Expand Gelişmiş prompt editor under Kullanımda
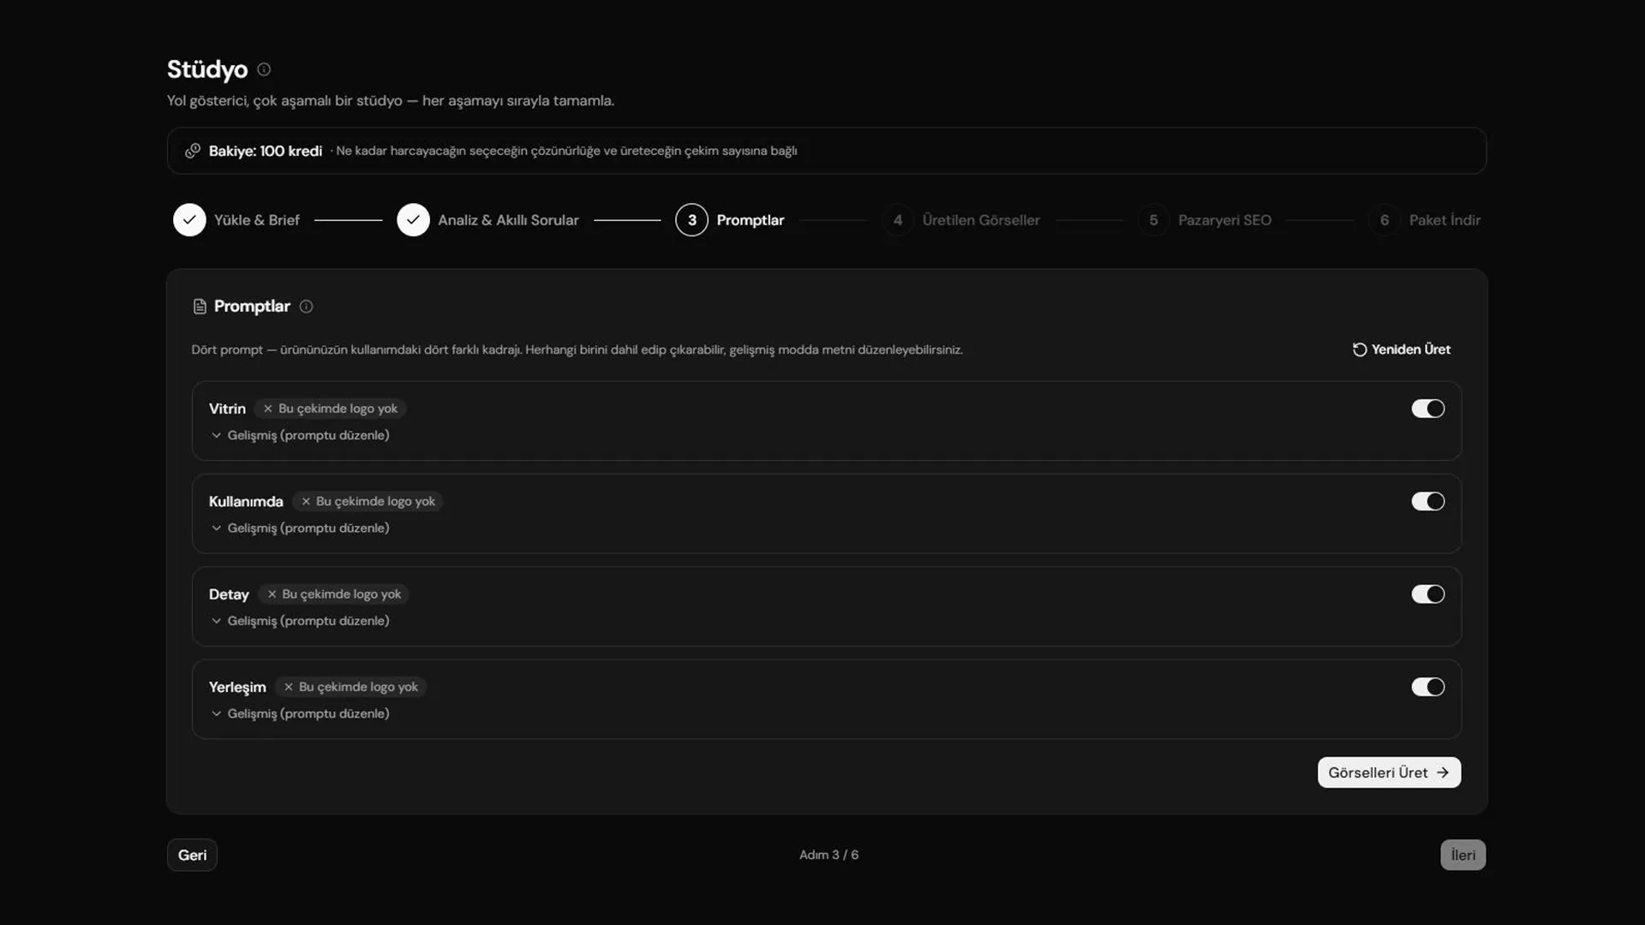This screenshot has height=925, width=1645. [x=300, y=528]
